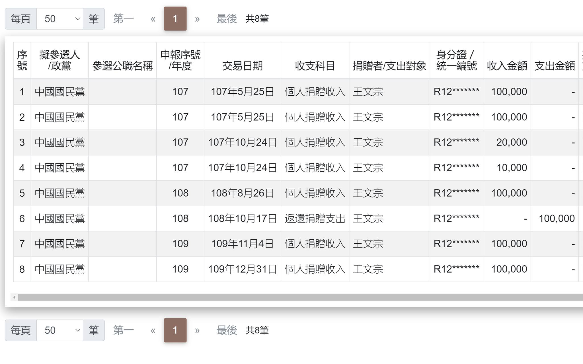
Task: Click income amount 20,000 in row 3
Action: (x=512, y=142)
